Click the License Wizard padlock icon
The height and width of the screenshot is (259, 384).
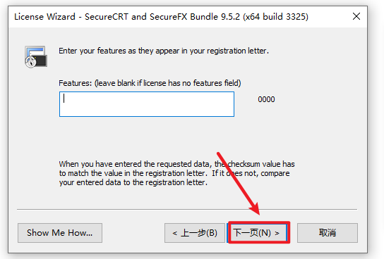pyautogui.click(x=36, y=56)
